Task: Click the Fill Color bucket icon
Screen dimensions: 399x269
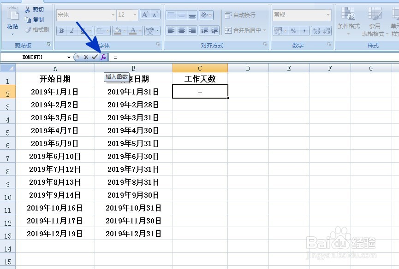Action: click(x=117, y=29)
